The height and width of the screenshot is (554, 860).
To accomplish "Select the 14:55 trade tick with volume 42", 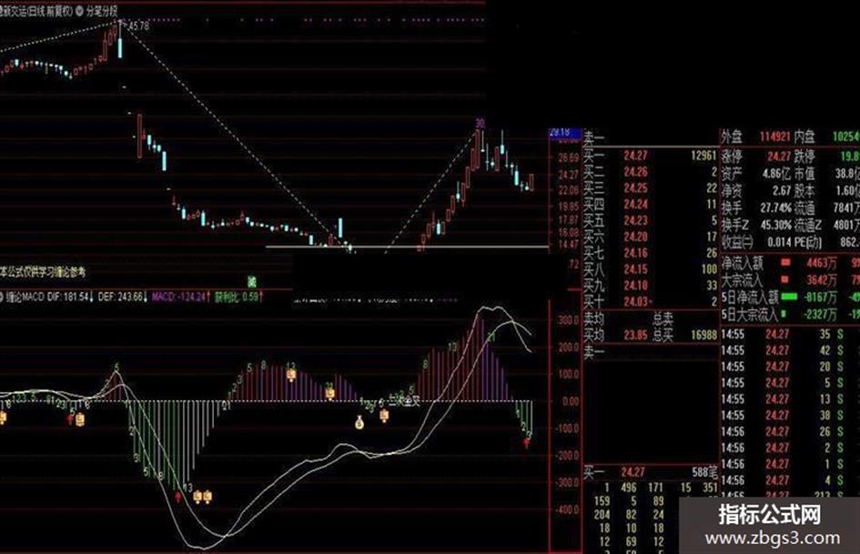I will coord(783,350).
